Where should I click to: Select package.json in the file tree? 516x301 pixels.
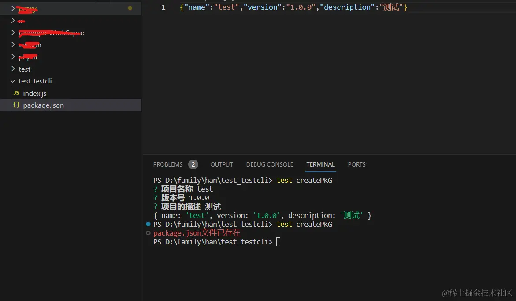(x=71, y=105)
